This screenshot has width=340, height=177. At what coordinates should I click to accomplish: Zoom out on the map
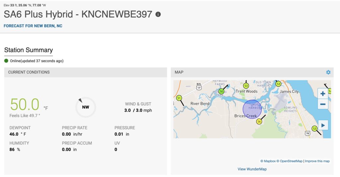click(323, 104)
